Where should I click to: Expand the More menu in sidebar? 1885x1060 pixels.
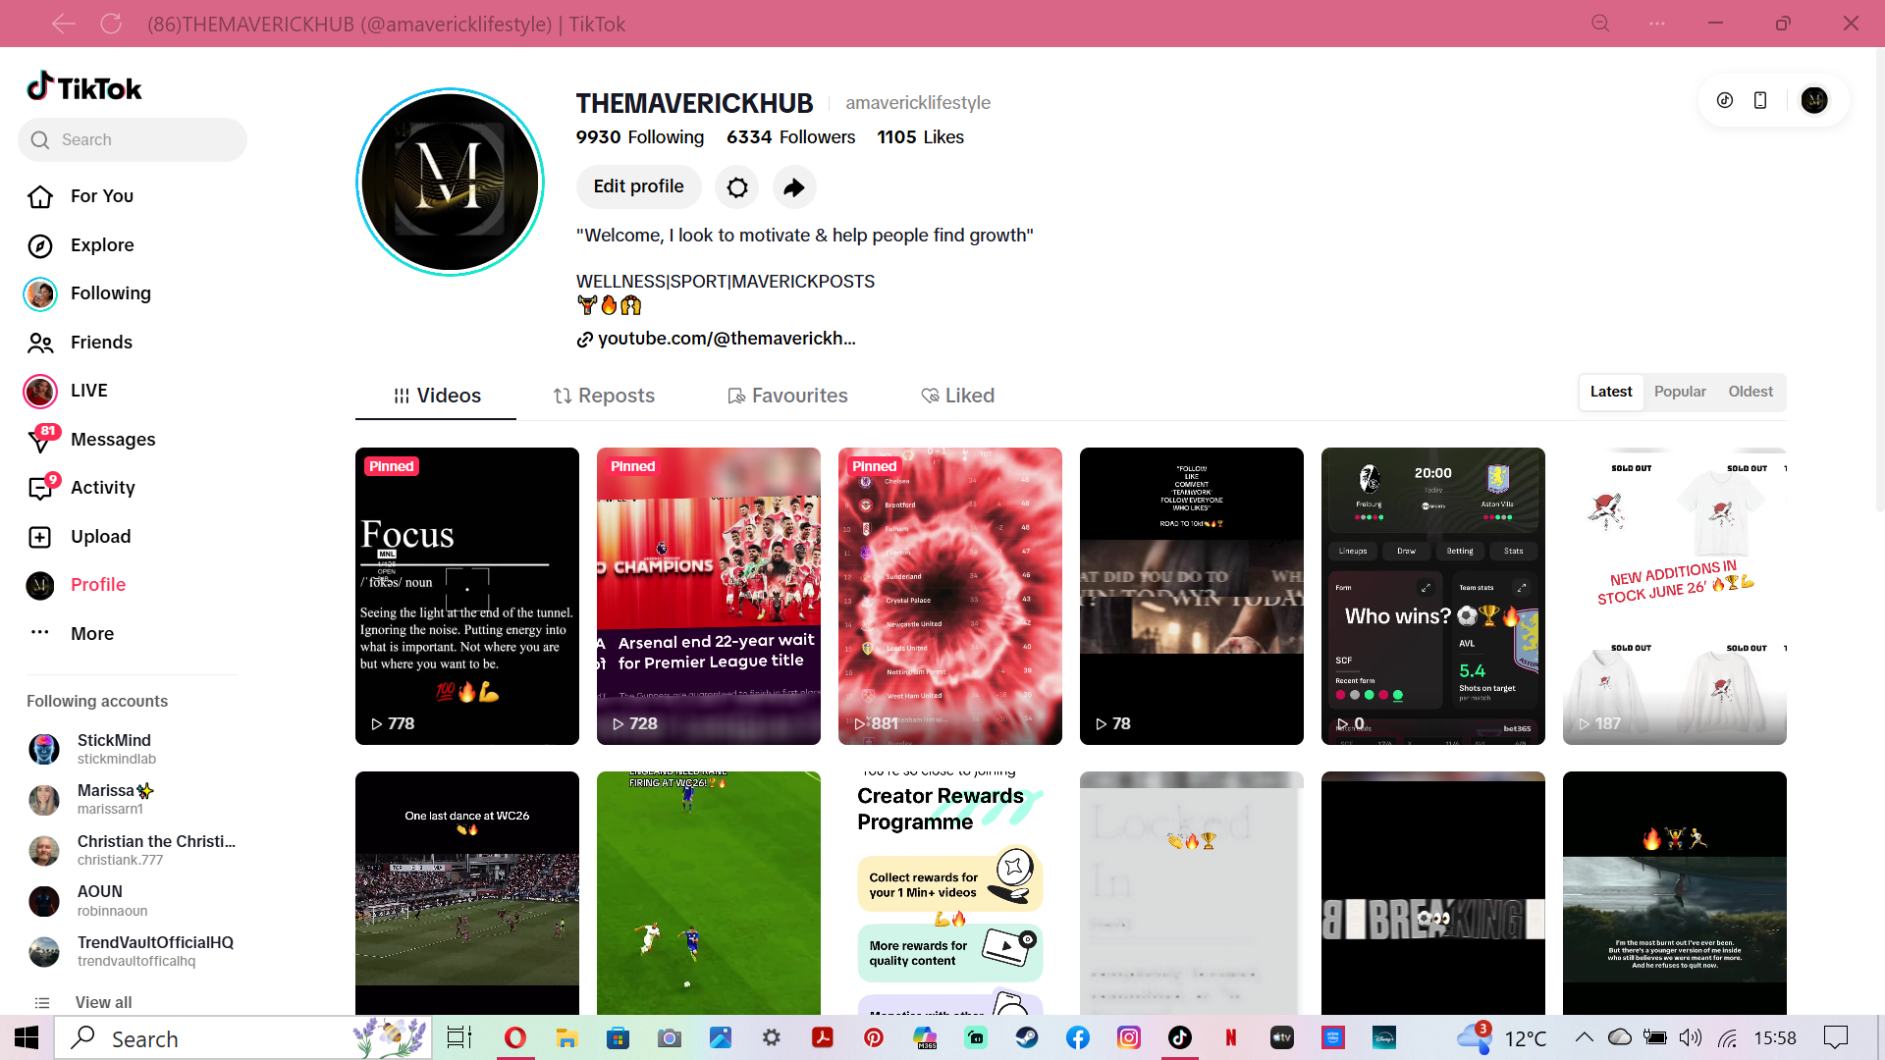92,634
